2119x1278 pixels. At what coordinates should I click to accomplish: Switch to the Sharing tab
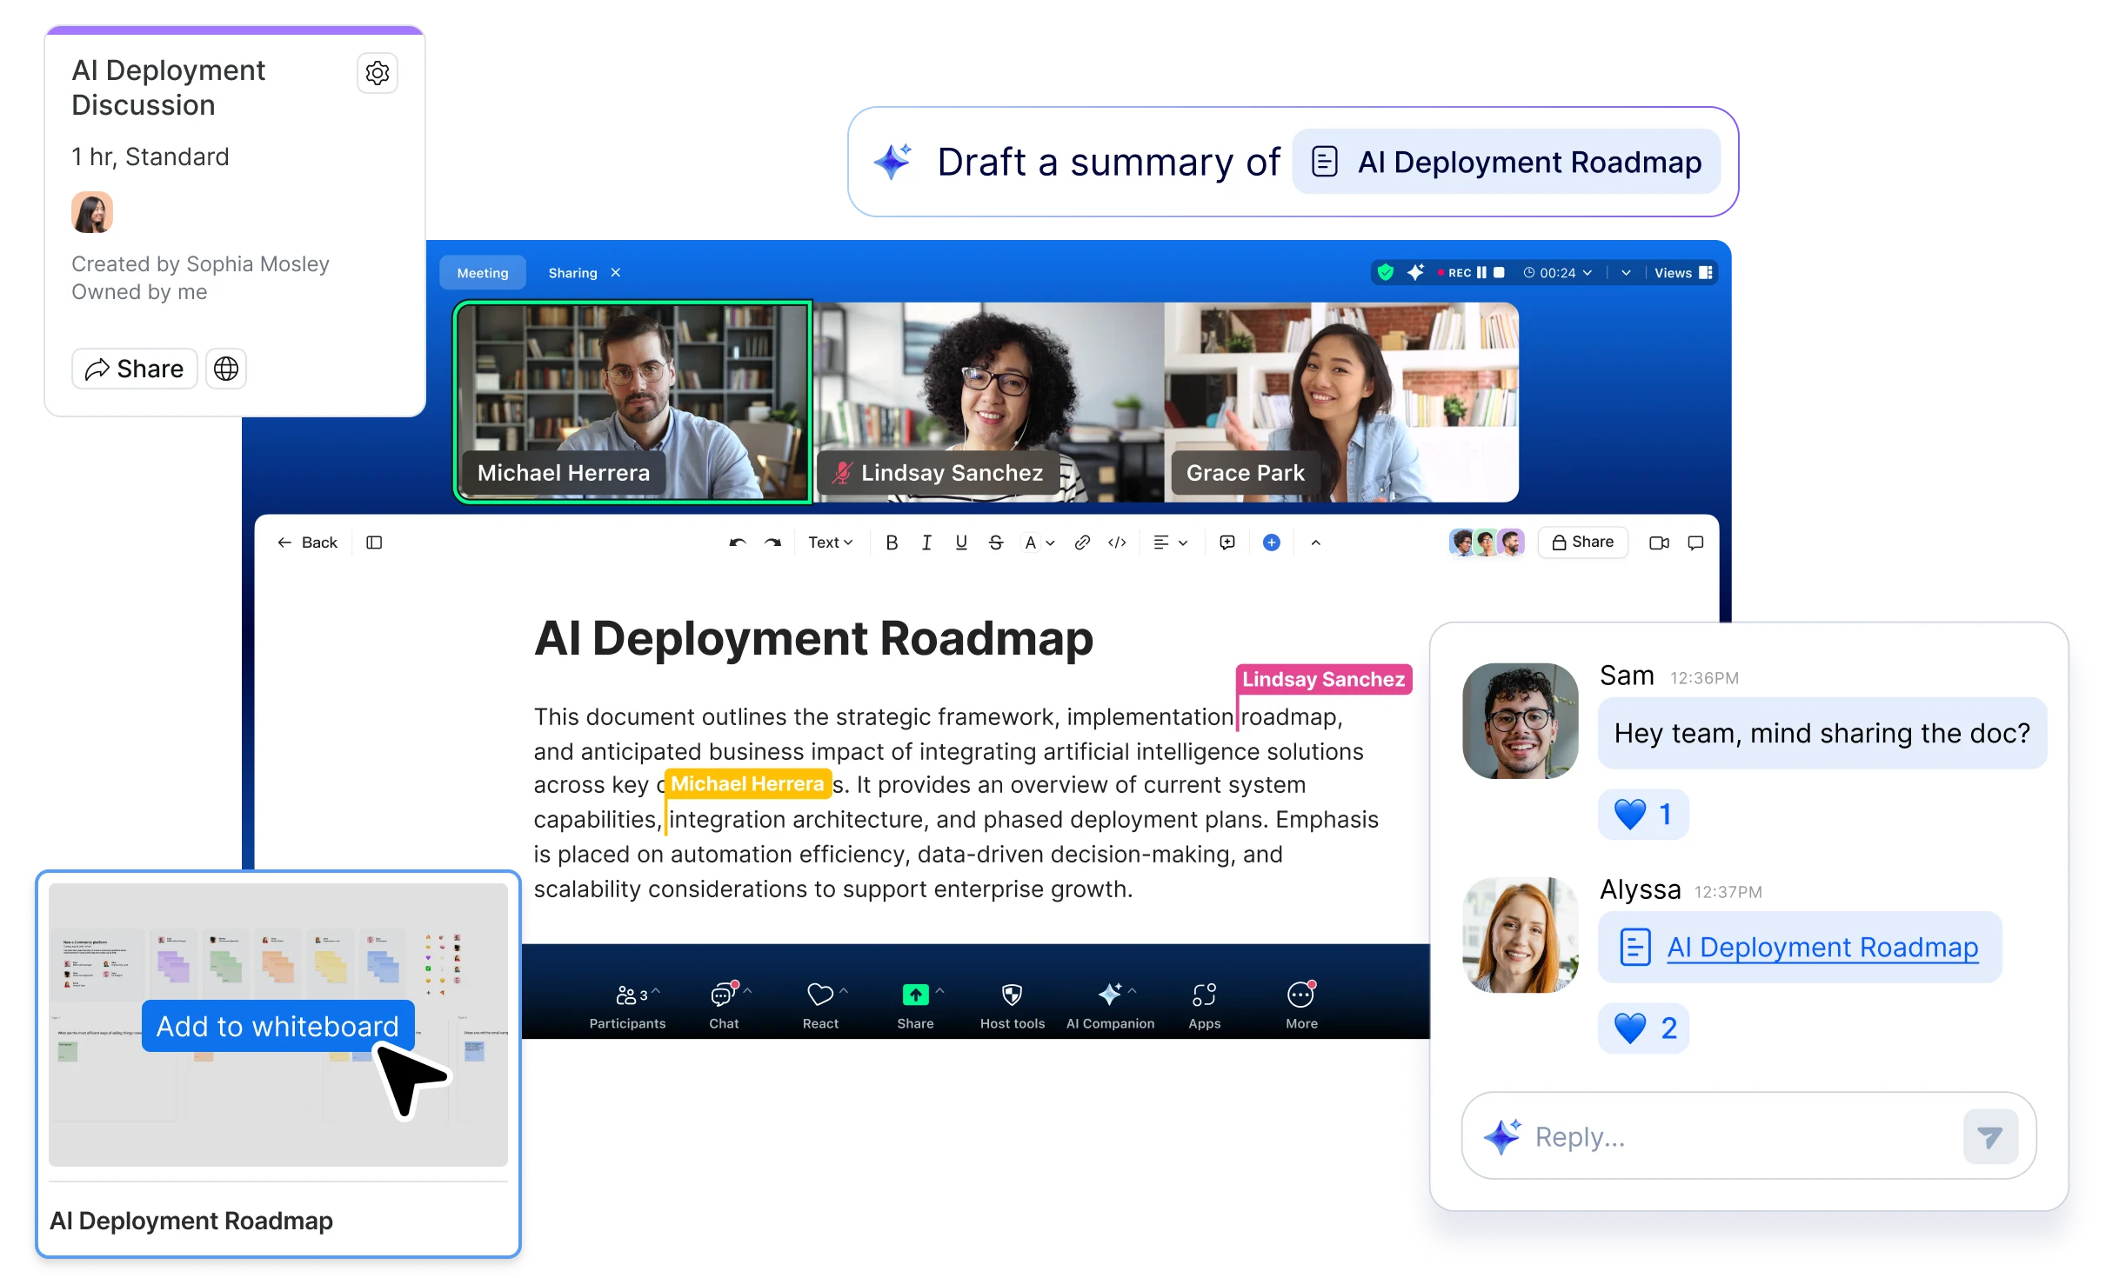572,272
